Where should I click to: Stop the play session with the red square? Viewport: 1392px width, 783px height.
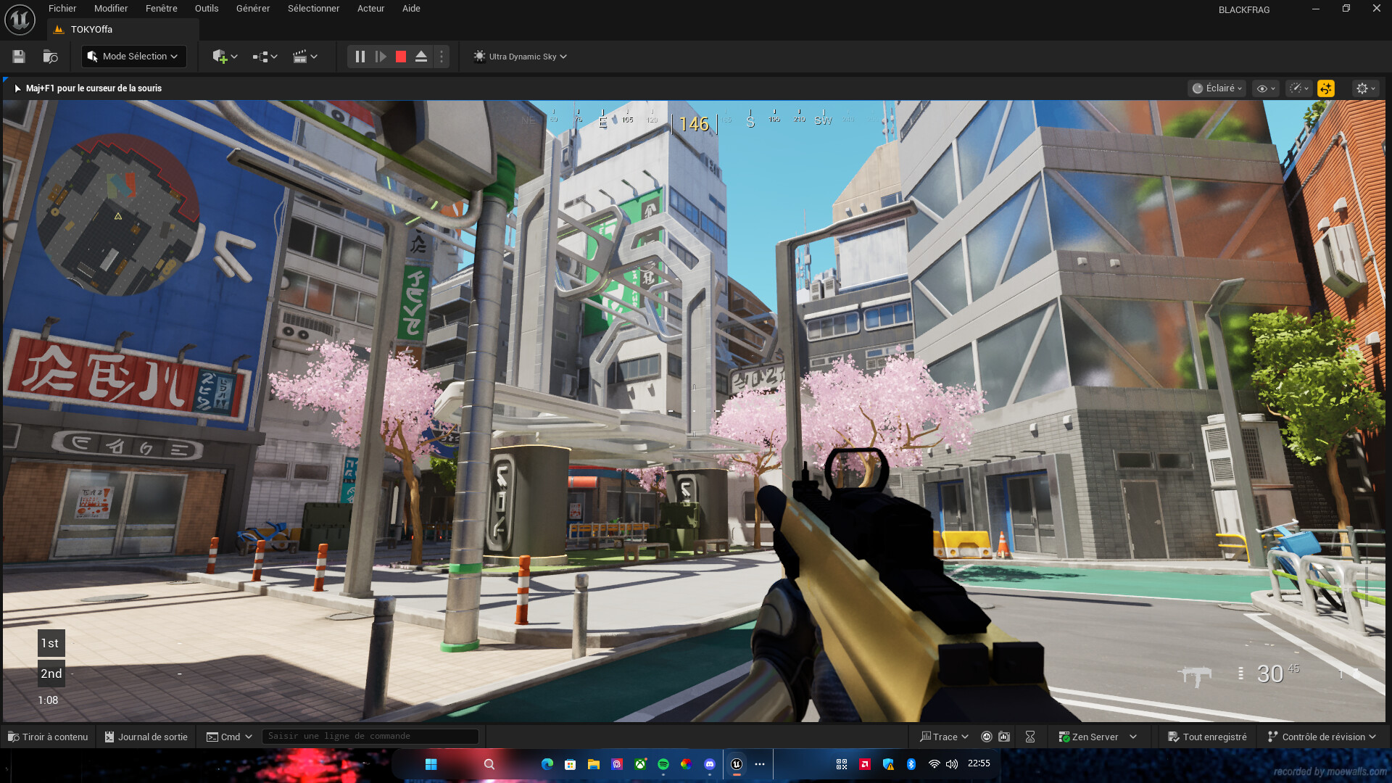[400, 57]
